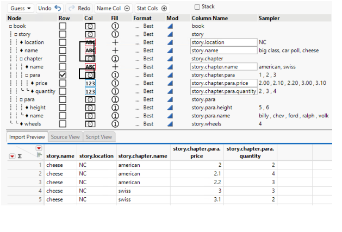Screen dimensions: 342x232
Task: Open the Script View tab
Action: pos(99,137)
